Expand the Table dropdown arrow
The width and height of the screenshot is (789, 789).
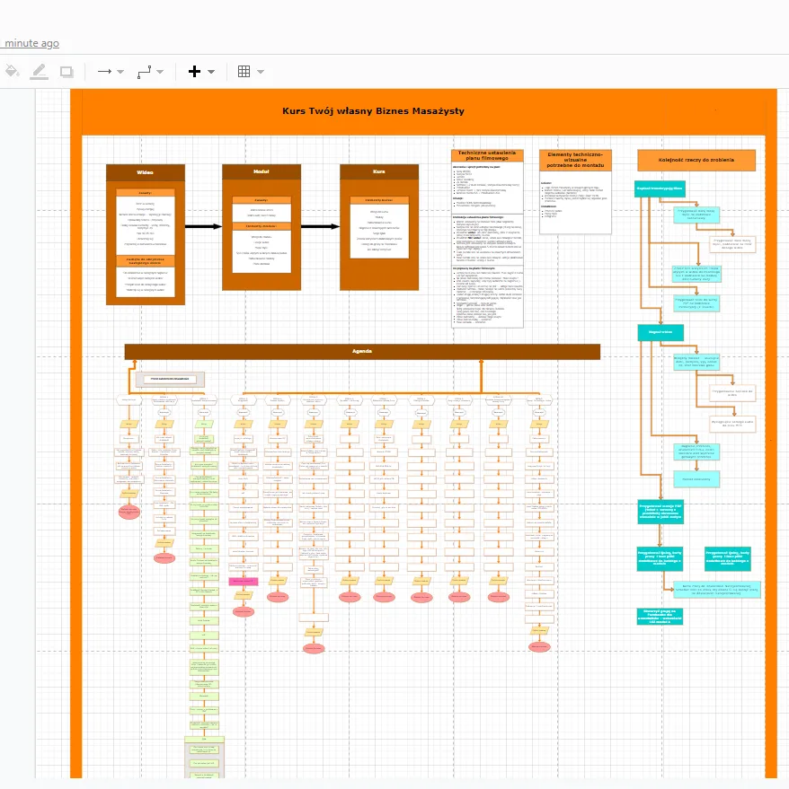click(x=261, y=72)
